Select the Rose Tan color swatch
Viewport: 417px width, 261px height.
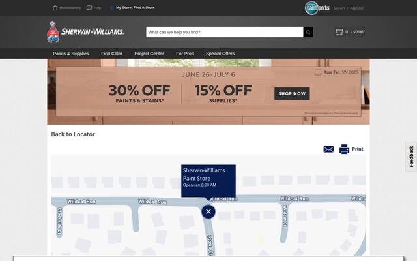(318, 72)
